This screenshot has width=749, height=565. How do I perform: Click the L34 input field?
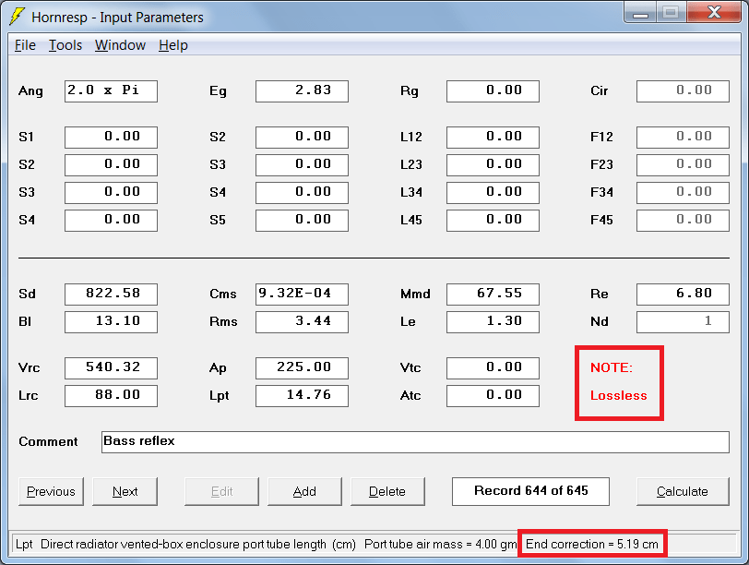point(493,193)
